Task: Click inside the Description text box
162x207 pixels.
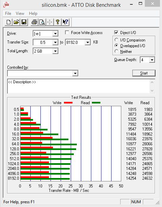Action: [78, 86]
